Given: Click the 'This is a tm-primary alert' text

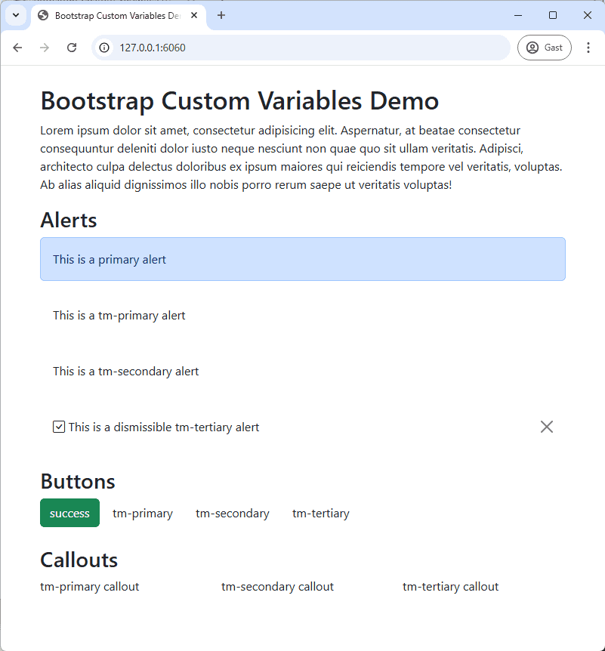Looking at the screenshot, I should coord(119,316).
